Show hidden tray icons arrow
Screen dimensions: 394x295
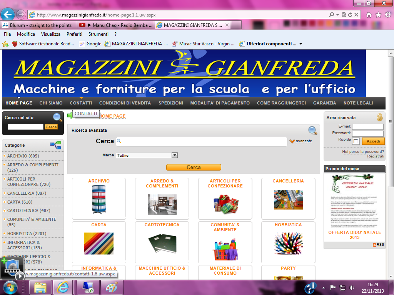324,287
